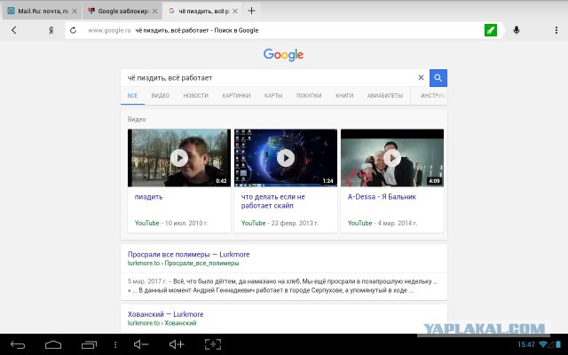The width and height of the screenshot is (568, 355).
Task: Select the 'КНИГИ' results tab
Action: (344, 96)
